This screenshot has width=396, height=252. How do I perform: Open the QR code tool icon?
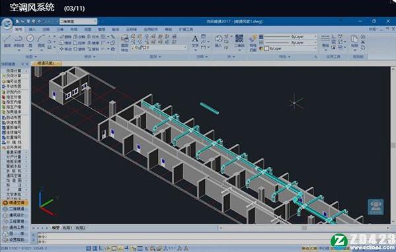coord(239,41)
